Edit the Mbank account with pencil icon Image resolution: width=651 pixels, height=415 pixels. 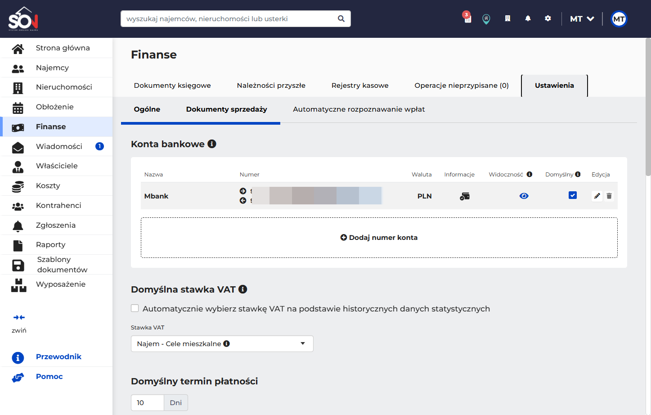pos(597,196)
